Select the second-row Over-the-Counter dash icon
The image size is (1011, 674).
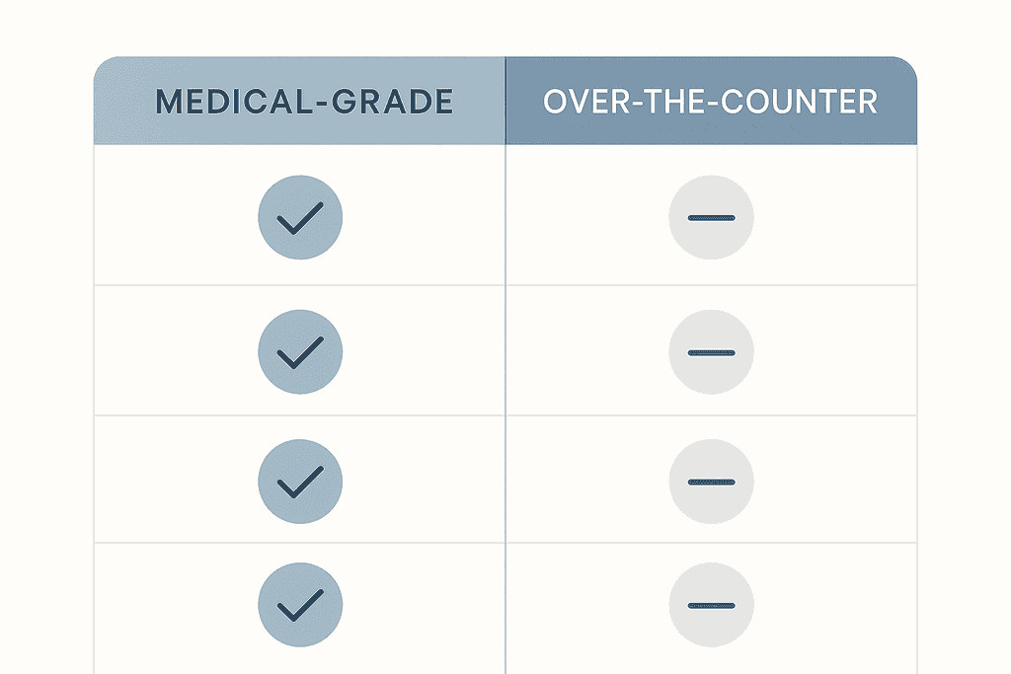[711, 351]
